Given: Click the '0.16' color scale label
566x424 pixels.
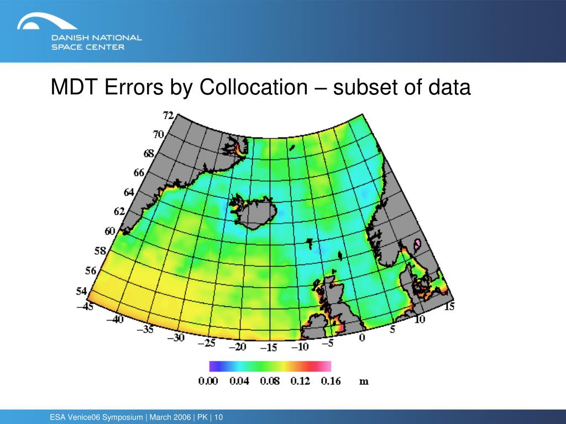Looking at the screenshot, I should click(x=331, y=381).
